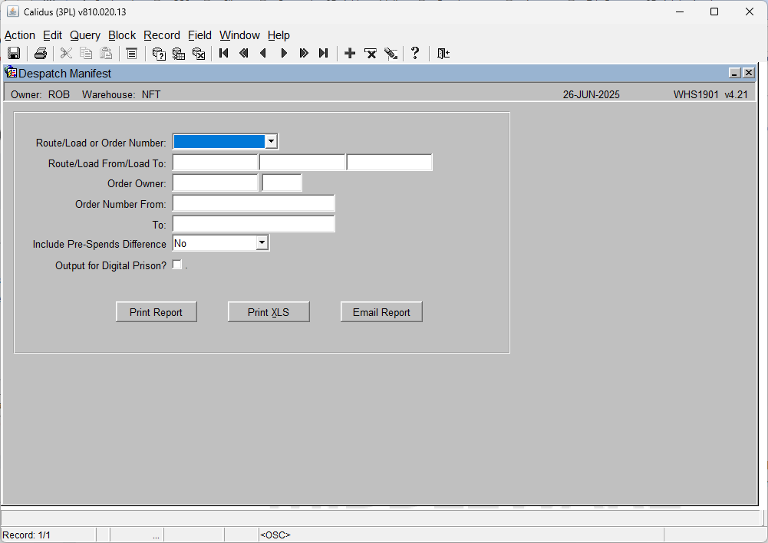Go to first record toolbar arrow

pyautogui.click(x=224, y=53)
